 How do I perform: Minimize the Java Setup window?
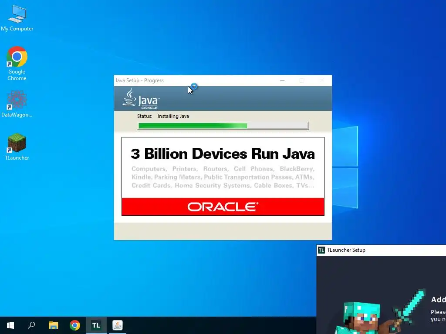[x=282, y=80]
